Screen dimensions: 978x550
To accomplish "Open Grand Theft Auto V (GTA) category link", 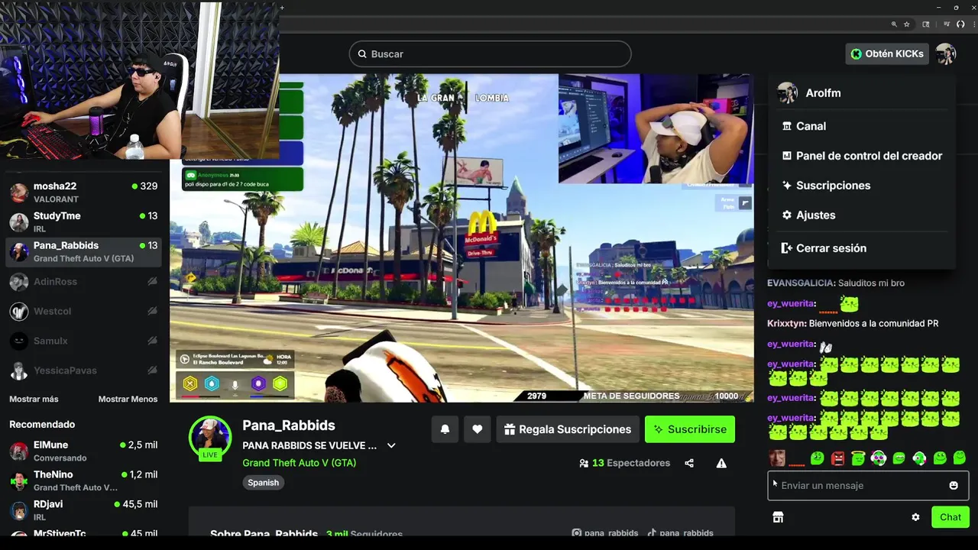I will tap(299, 463).
